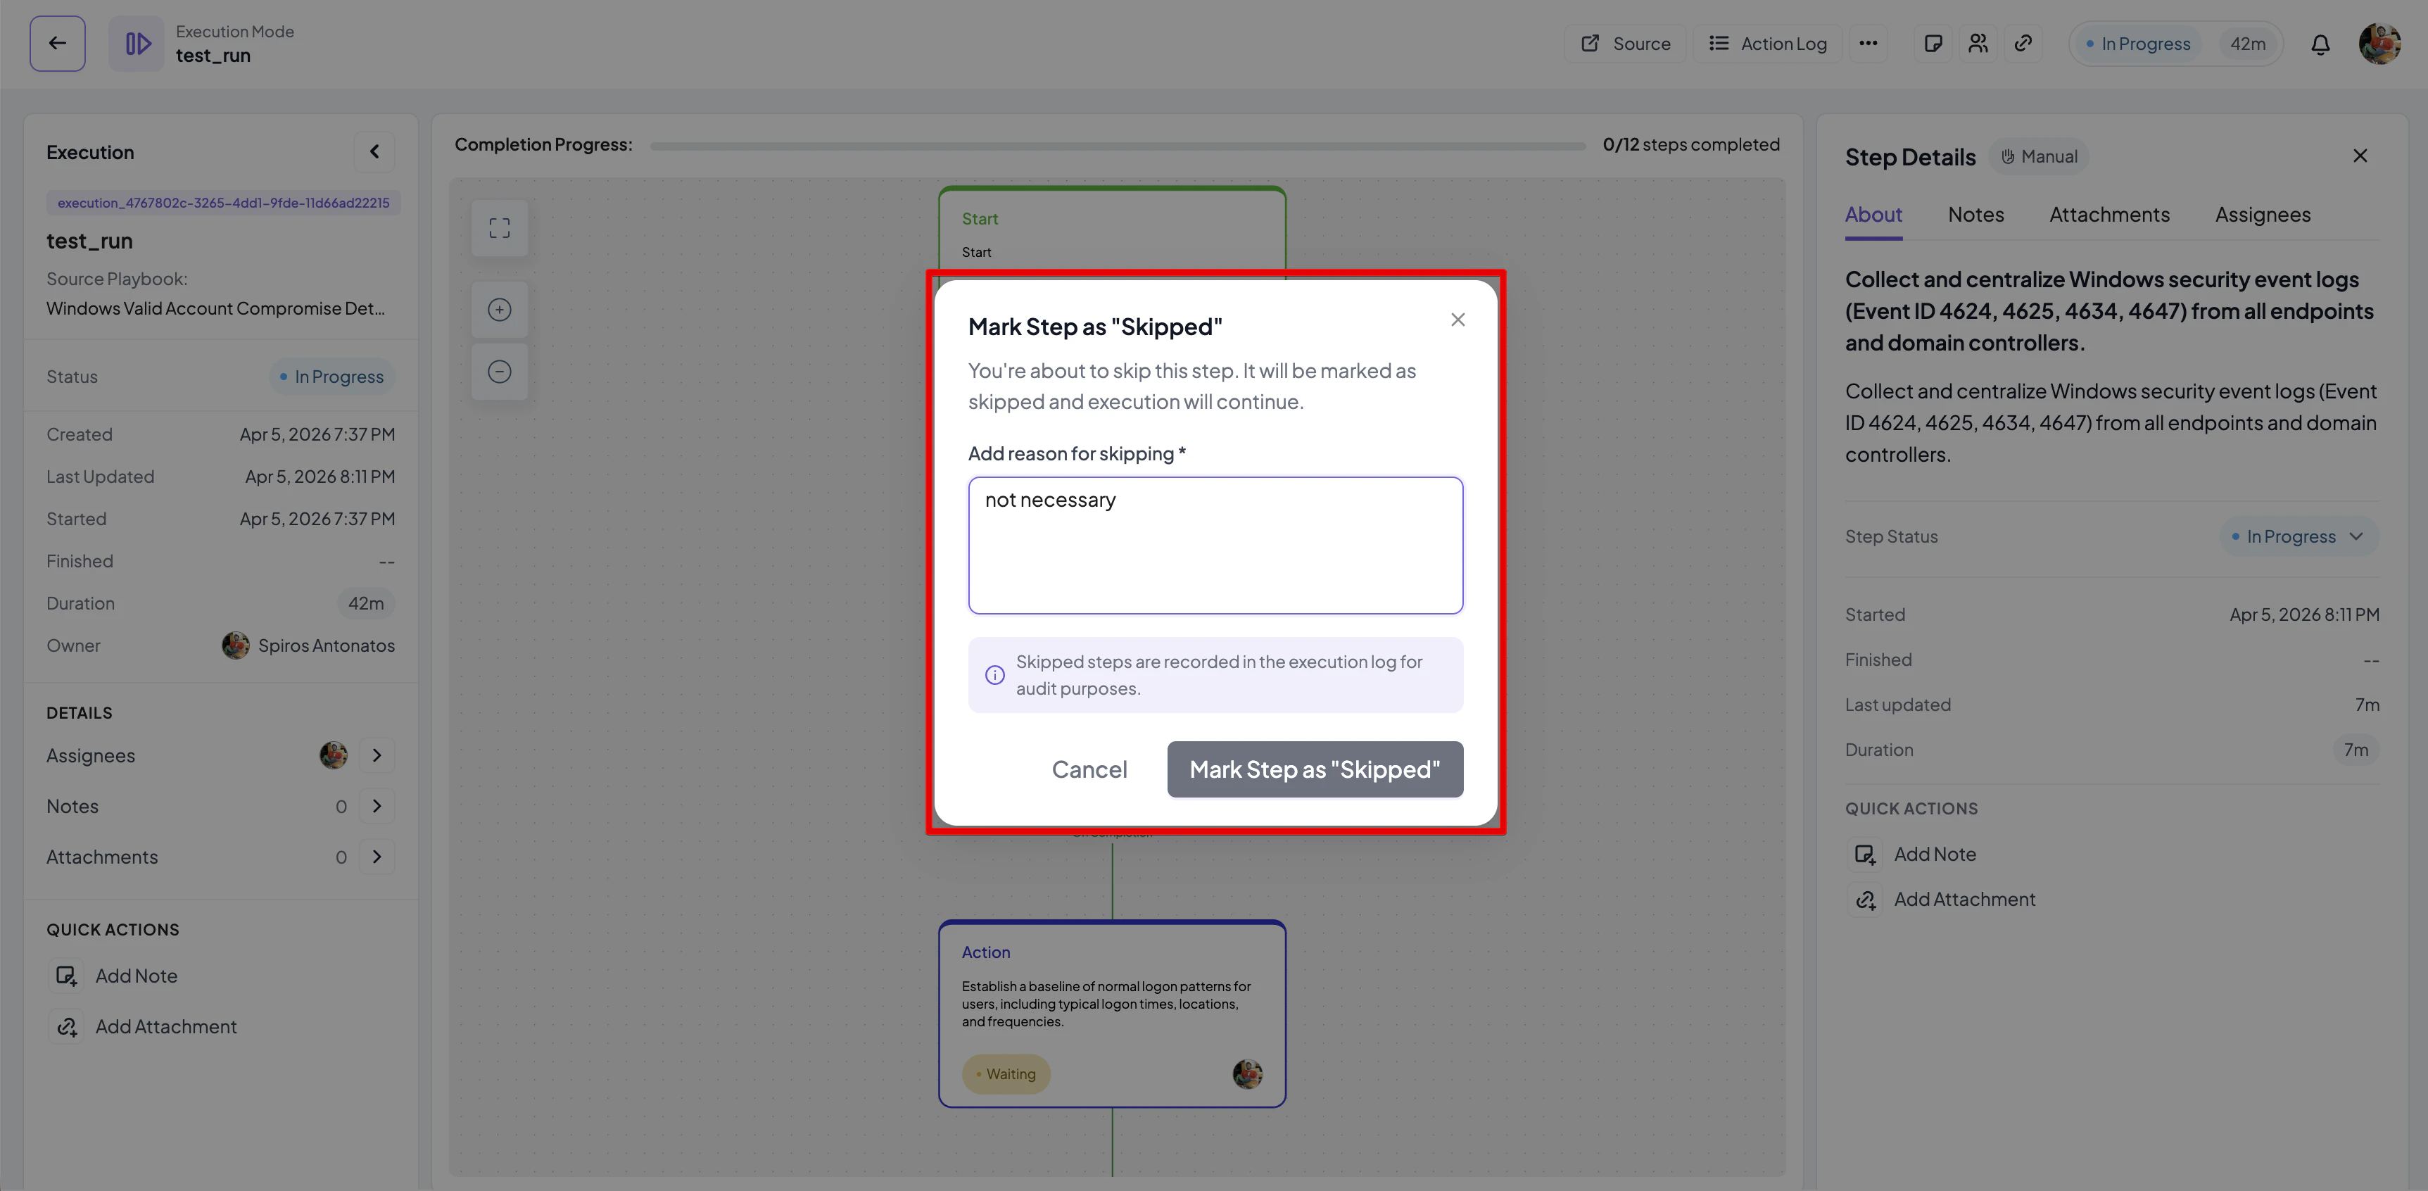The width and height of the screenshot is (2428, 1191).
Task: Expand the Assignees details row
Action: tap(377, 755)
